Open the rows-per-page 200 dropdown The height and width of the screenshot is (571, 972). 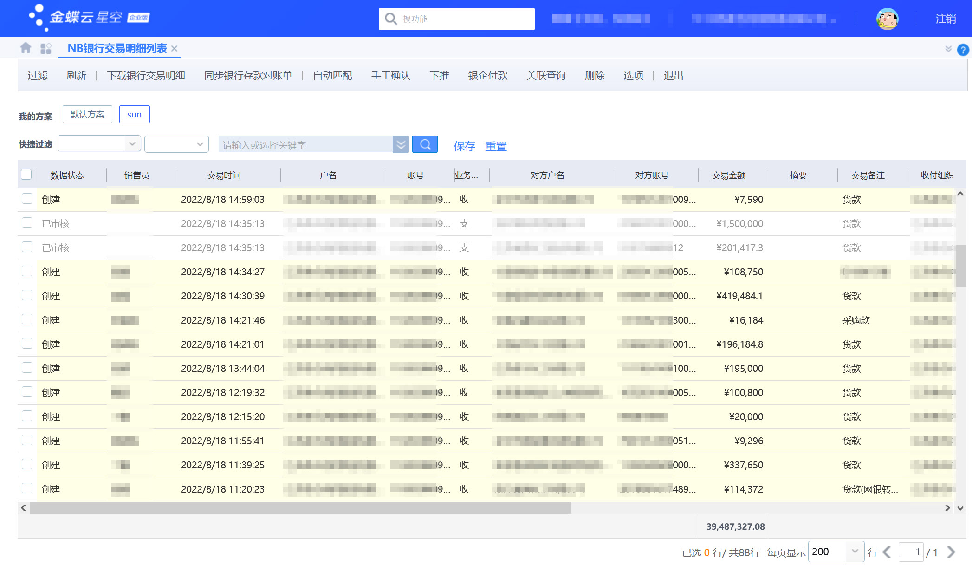pyautogui.click(x=855, y=552)
